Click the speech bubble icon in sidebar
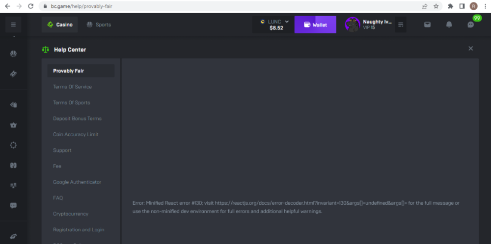Screen dimensions: 491x244 (13, 206)
